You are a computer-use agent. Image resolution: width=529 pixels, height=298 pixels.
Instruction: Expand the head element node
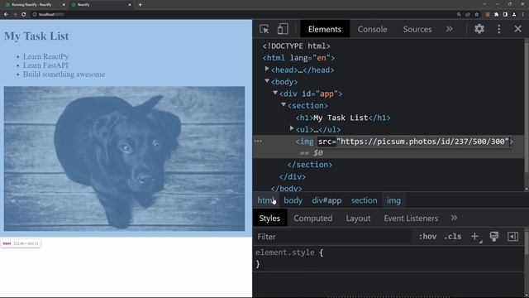coord(267,69)
